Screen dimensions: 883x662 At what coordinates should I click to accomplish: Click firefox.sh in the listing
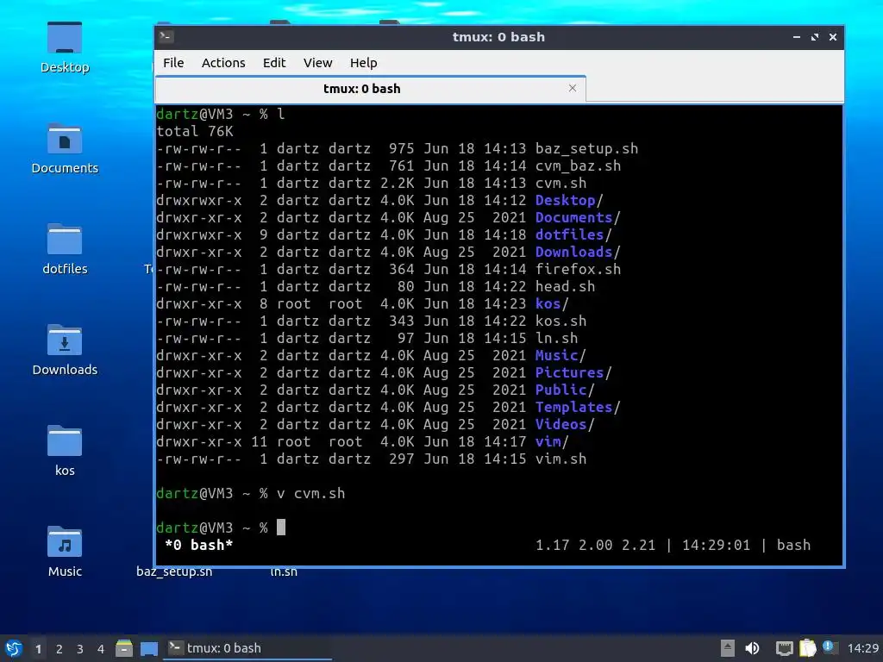(578, 269)
